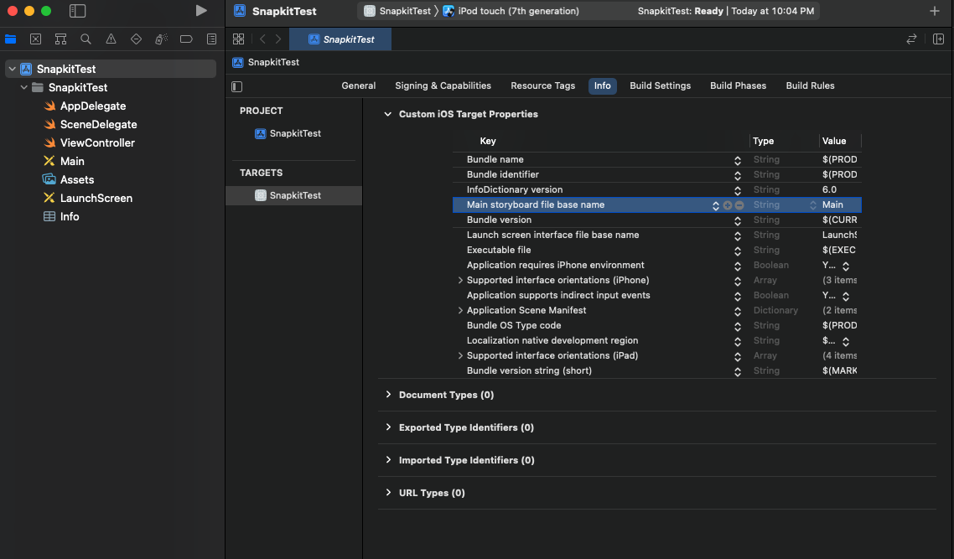The image size is (954, 559).
Task: Choose iPod touch (7th generation) destination
Action: click(x=511, y=11)
